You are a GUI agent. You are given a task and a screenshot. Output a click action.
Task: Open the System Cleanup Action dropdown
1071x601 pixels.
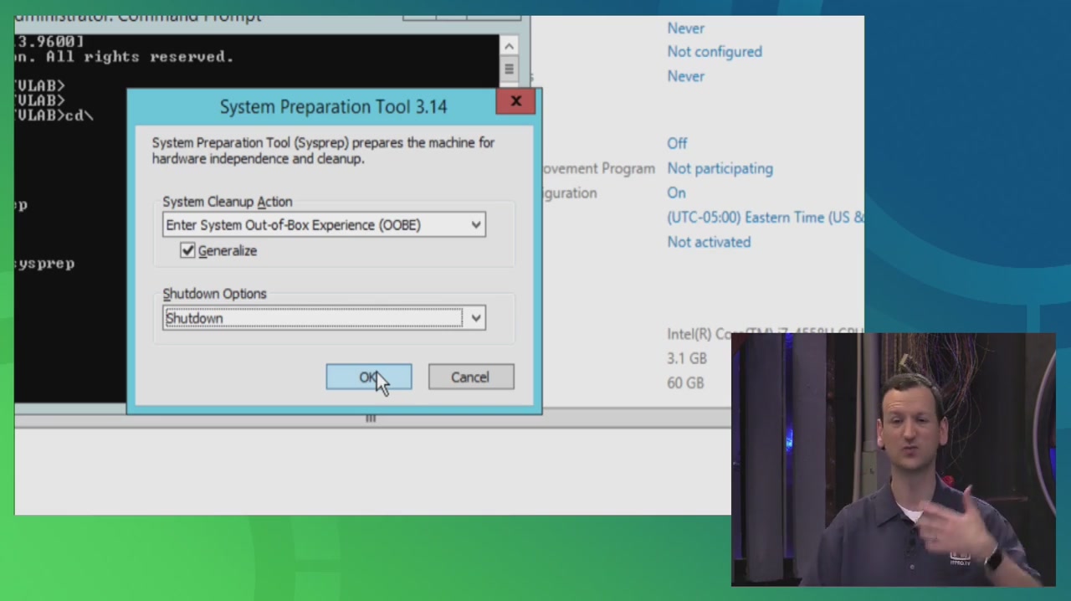point(324,224)
